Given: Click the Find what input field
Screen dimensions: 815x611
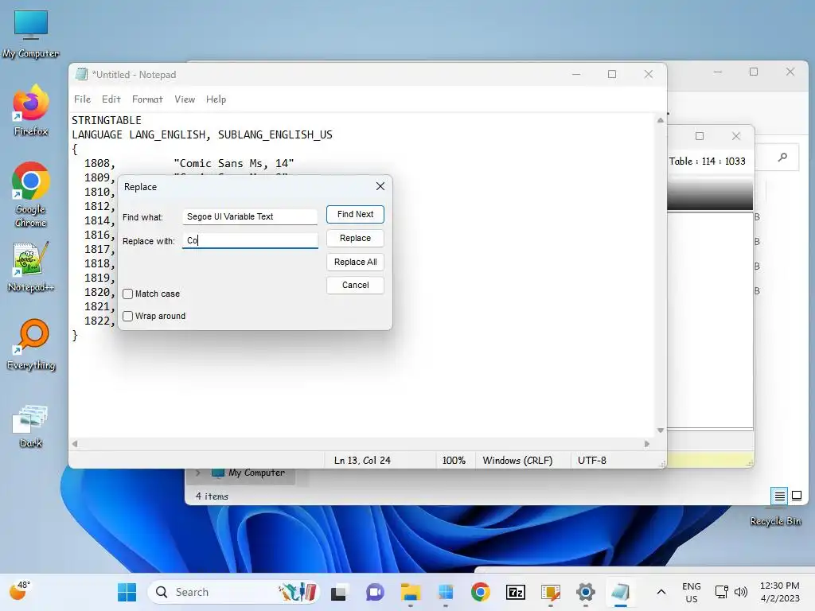Looking at the screenshot, I should pyautogui.click(x=249, y=216).
